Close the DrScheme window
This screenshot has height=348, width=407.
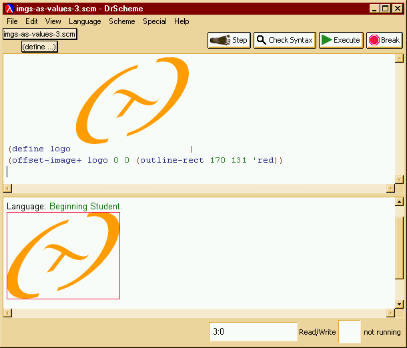coord(398,9)
